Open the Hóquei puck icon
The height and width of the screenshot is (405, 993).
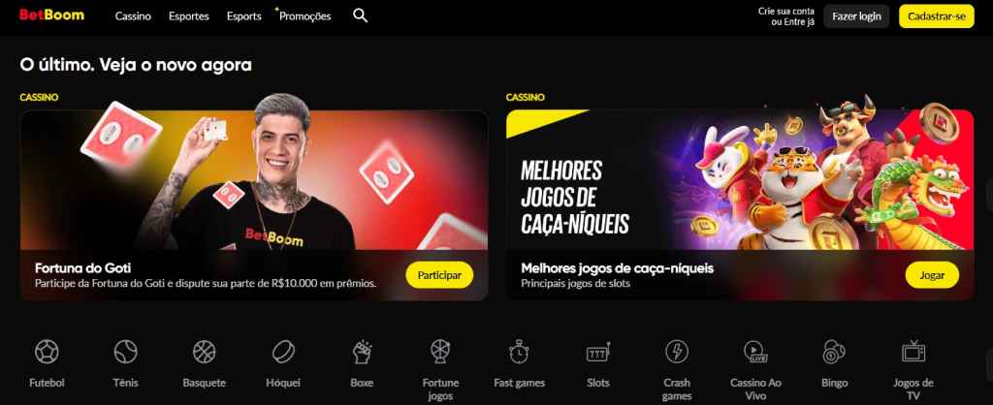283,352
